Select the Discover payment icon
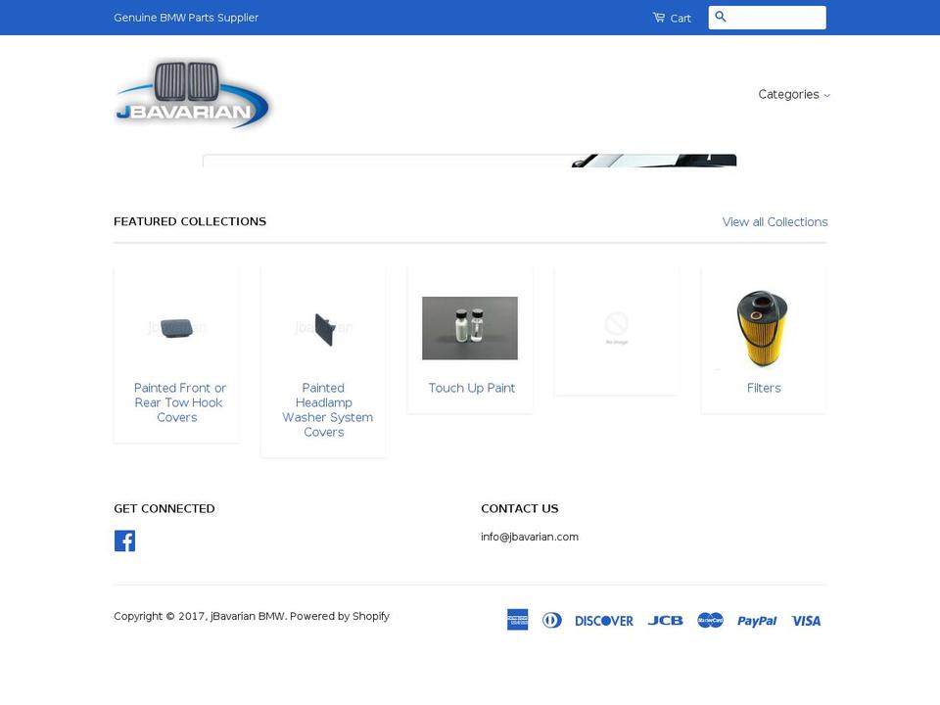The height and width of the screenshot is (705, 940). (x=604, y=620)
